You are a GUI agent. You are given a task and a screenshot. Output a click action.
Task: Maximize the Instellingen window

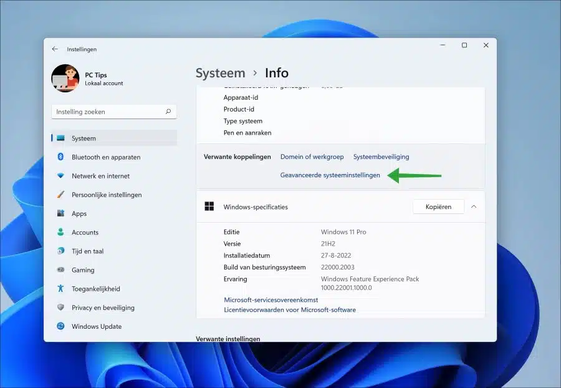click(464, 45)
